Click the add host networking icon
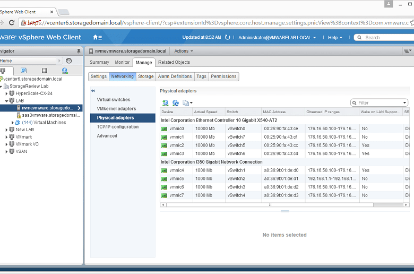This screenshot has width=414, height=274. pyautogui.click(x=165, y=103)
